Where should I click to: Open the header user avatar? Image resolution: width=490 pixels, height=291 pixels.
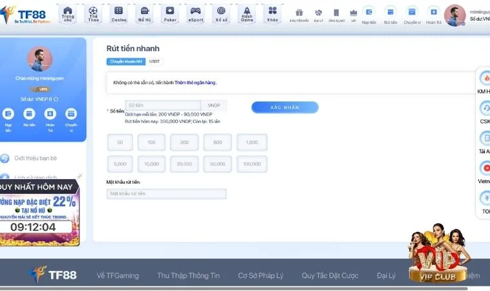(455, 16)
